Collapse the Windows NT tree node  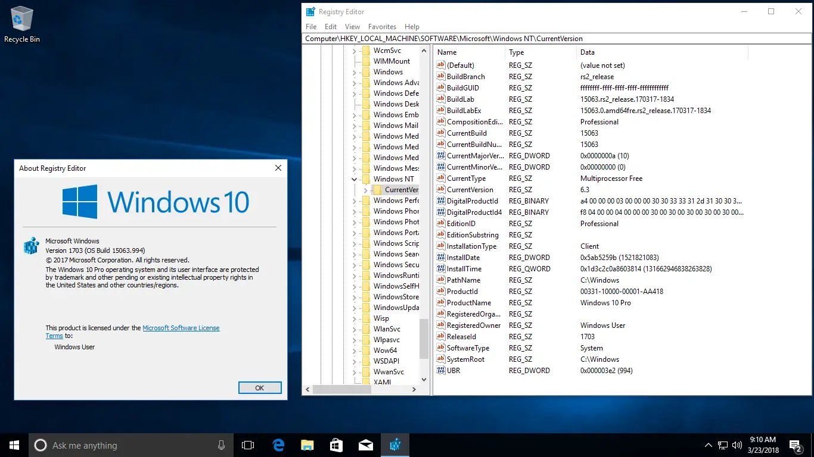tap(355, 179)
